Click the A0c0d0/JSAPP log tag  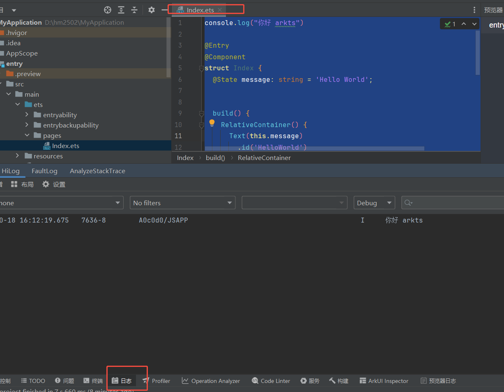coord(163,220)
